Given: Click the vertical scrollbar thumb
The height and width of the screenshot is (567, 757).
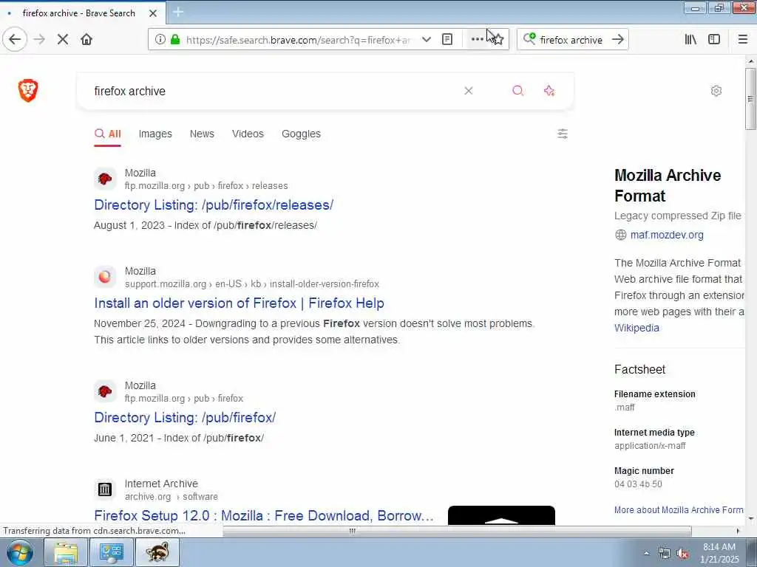Looking at the screenshot, I should coord(750,98).
